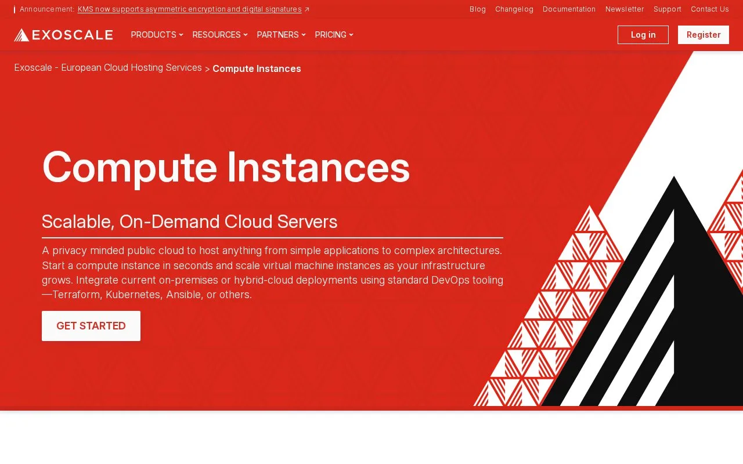This screenshot has width=743, height=464.
Task: Click the 'Announcement:' label
Action: click(47, 9)
